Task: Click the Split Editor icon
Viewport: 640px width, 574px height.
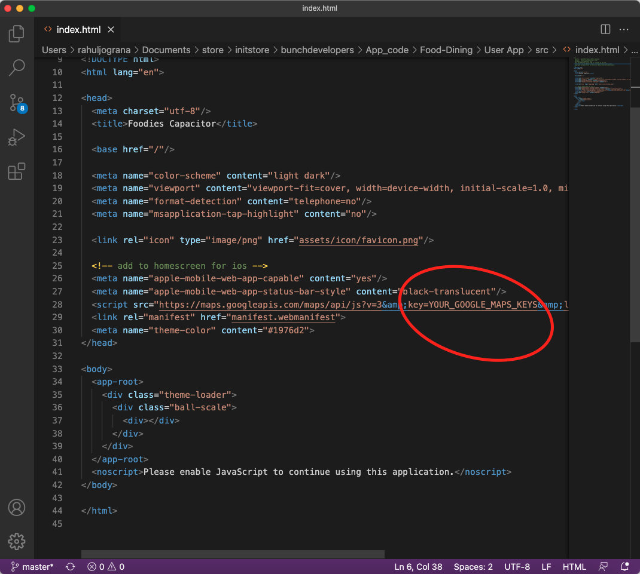Action: tap(605, 29)
